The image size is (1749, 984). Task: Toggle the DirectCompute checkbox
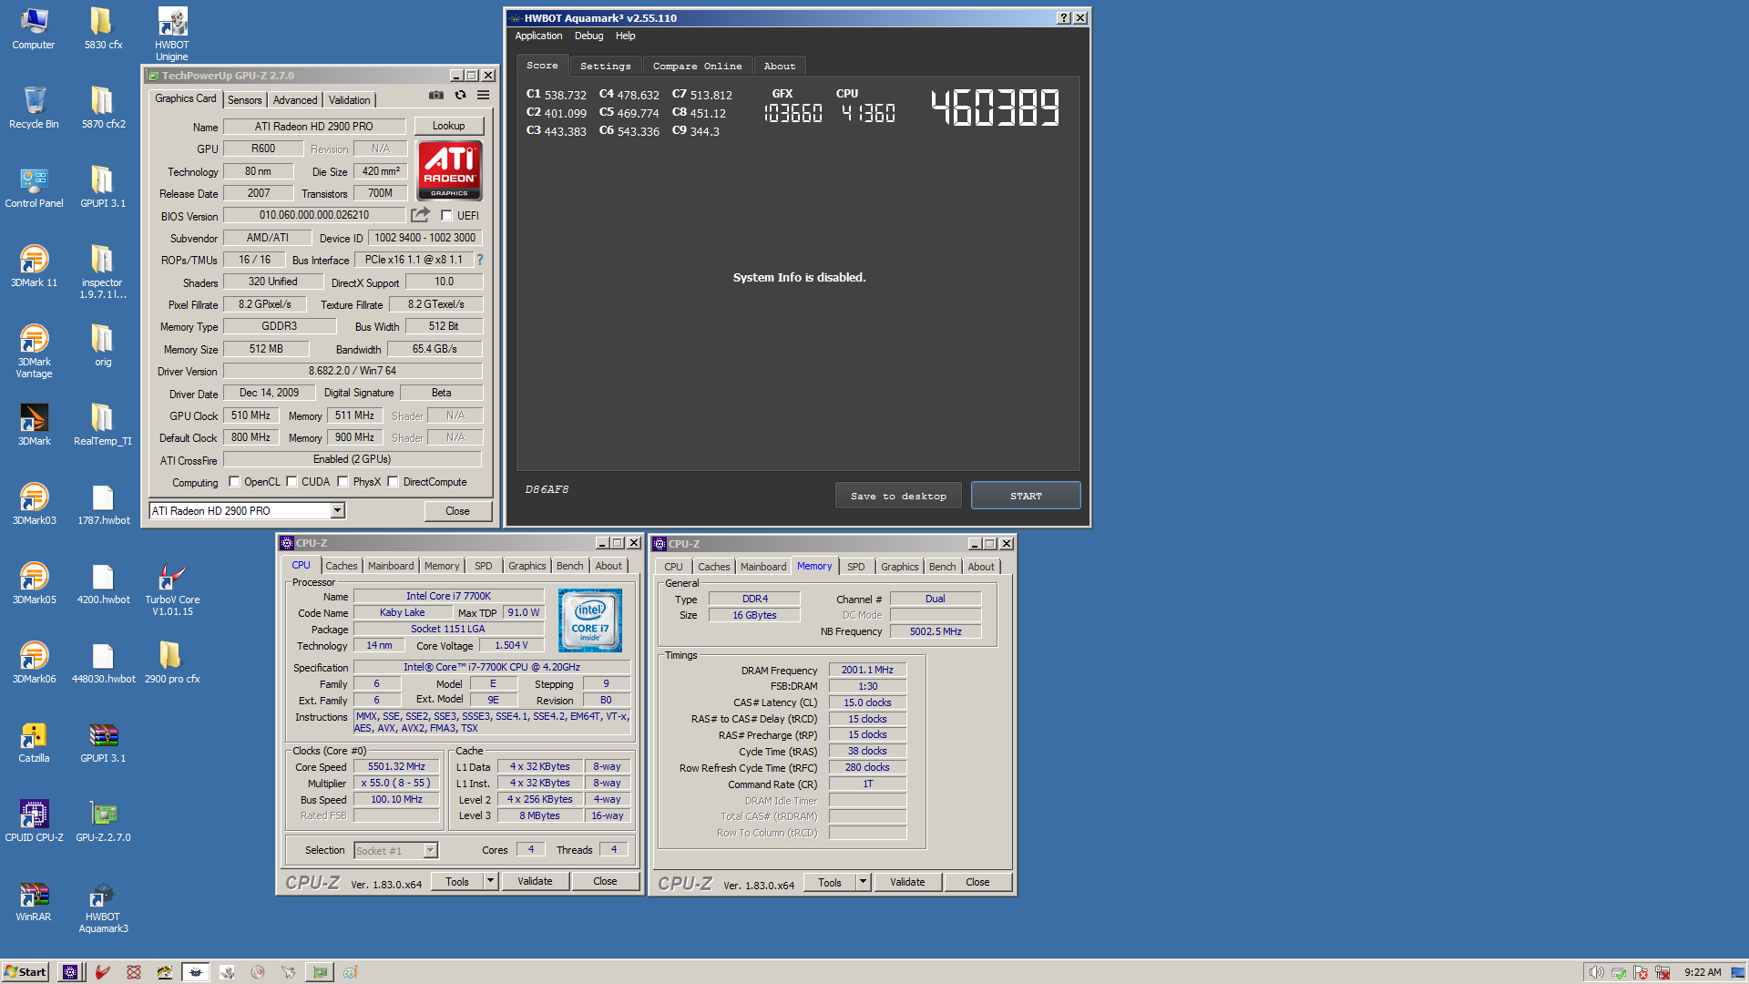click(393, 482)
